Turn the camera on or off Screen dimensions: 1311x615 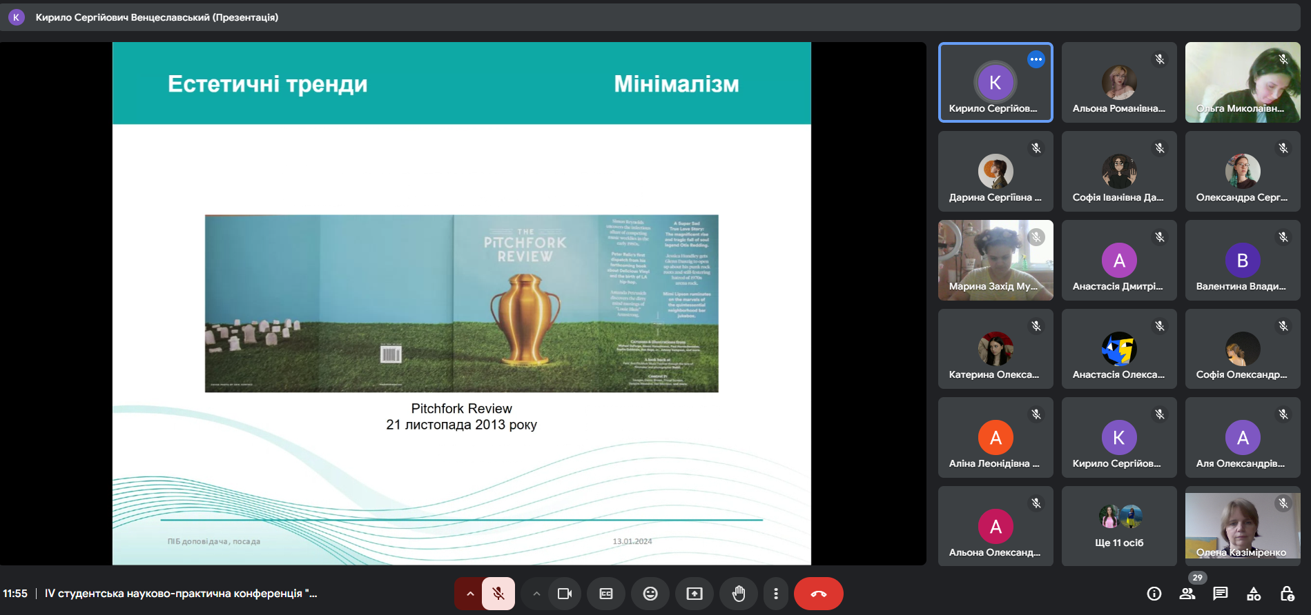tap(565, 594)
